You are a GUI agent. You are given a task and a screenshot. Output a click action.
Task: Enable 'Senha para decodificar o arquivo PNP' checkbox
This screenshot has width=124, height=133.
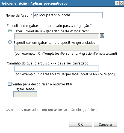click(x=10, y=84)
